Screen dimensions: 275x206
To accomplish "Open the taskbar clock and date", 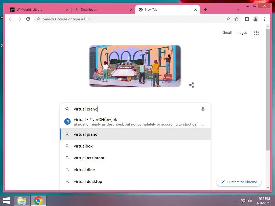I will [263, 201].
